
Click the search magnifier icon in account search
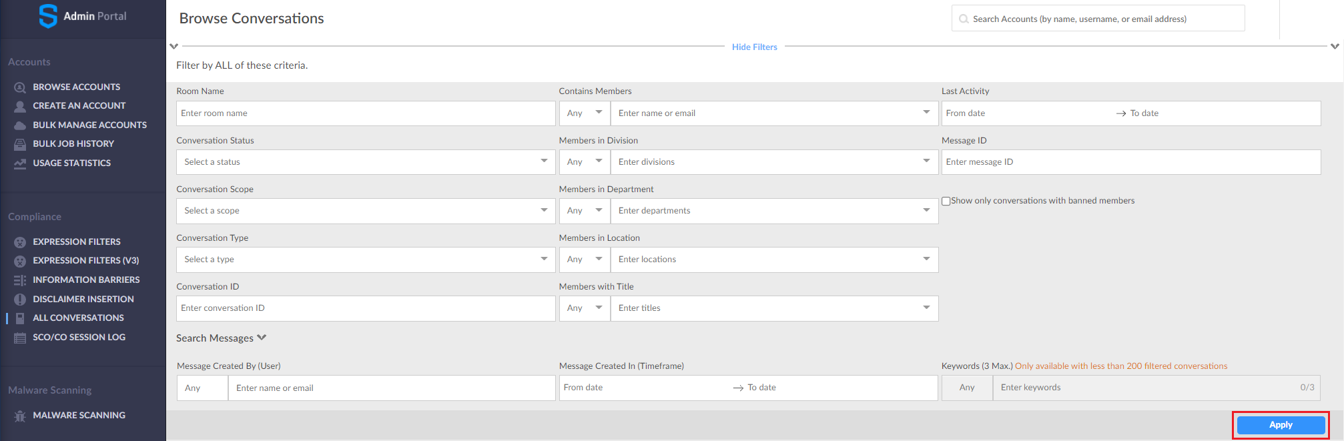click(x=964, y=19)
